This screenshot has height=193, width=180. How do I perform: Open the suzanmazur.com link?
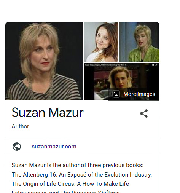54,147
